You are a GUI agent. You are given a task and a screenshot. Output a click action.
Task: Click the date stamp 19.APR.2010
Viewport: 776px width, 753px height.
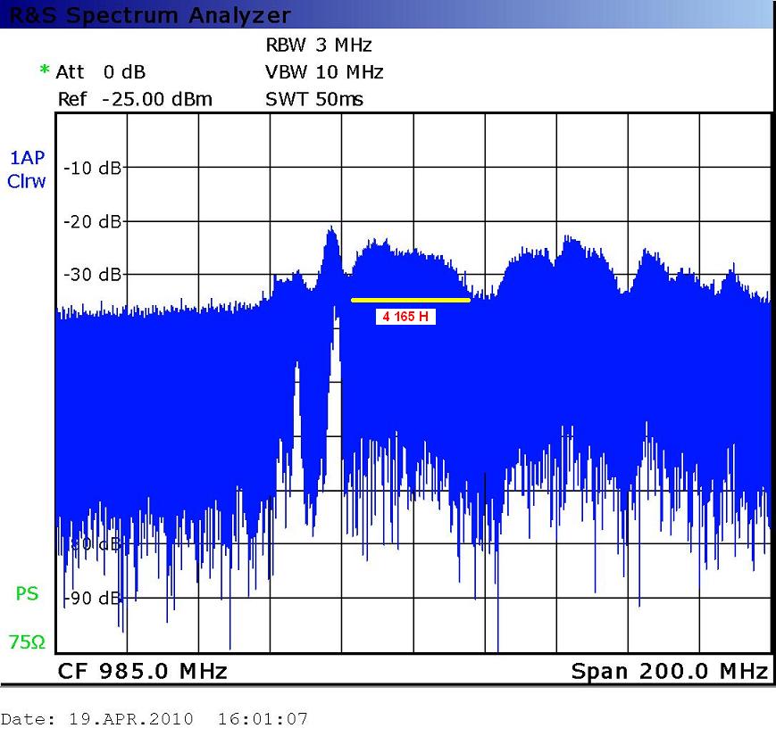click(x=130, y=719)
